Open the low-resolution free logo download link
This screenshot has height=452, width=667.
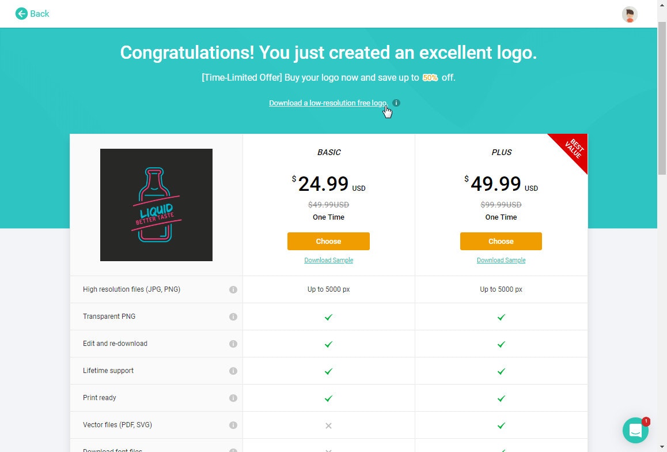point(328,103)
